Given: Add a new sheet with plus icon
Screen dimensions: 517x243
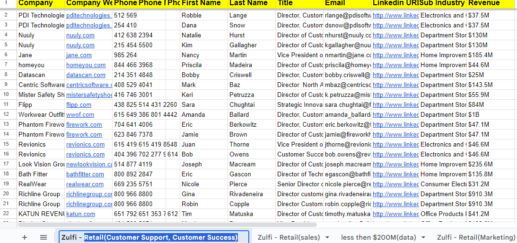Looking at the screenshot, I should pos(25,237).
